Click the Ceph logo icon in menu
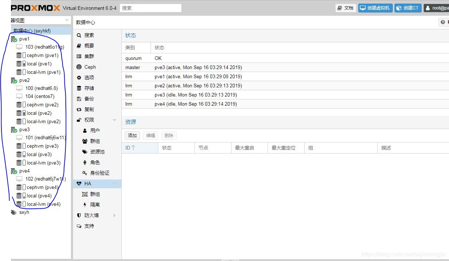This screenshot has width=449, height=261. 79,67
